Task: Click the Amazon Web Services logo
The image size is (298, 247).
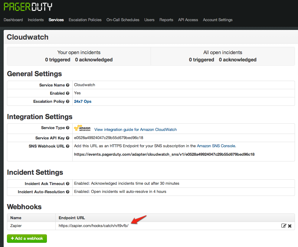Action: [82, 128]
